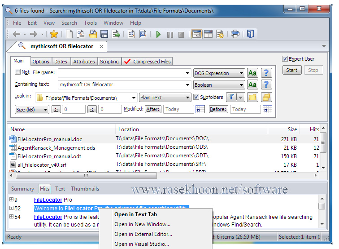
Task: Expand the File name history dropdown arrow
Action: [x=187, y=73]
